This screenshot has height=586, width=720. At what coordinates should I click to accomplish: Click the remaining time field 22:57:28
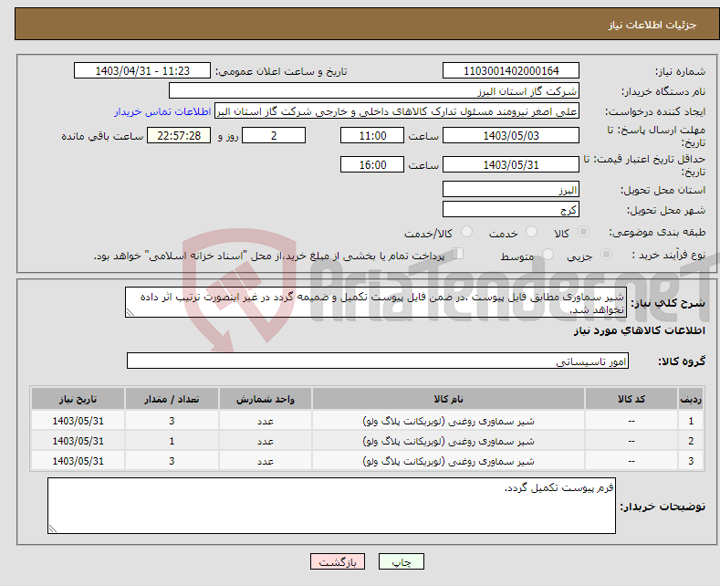(179, 135)
